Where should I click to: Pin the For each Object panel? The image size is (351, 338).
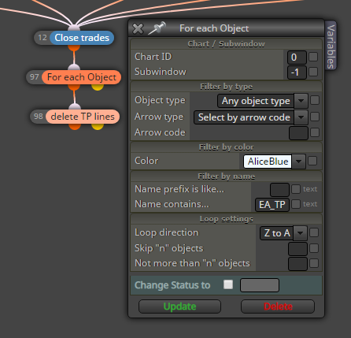(157, 28)
